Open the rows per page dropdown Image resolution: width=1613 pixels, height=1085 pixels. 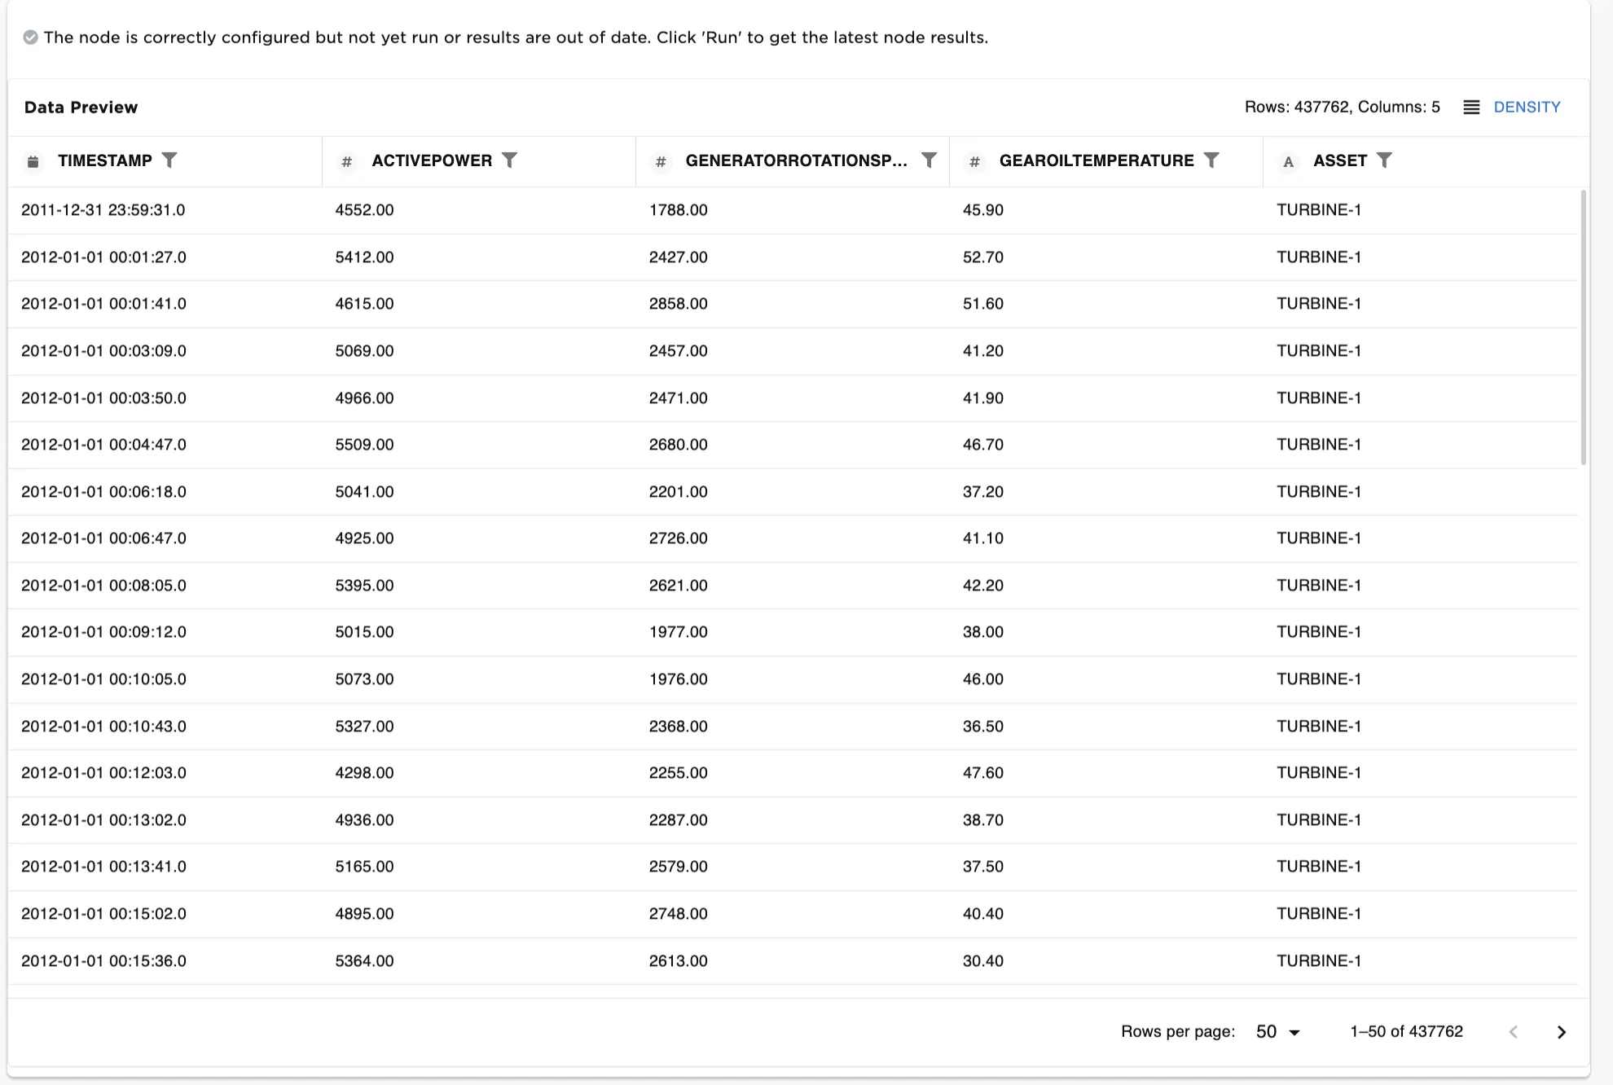point(1277,1032)
